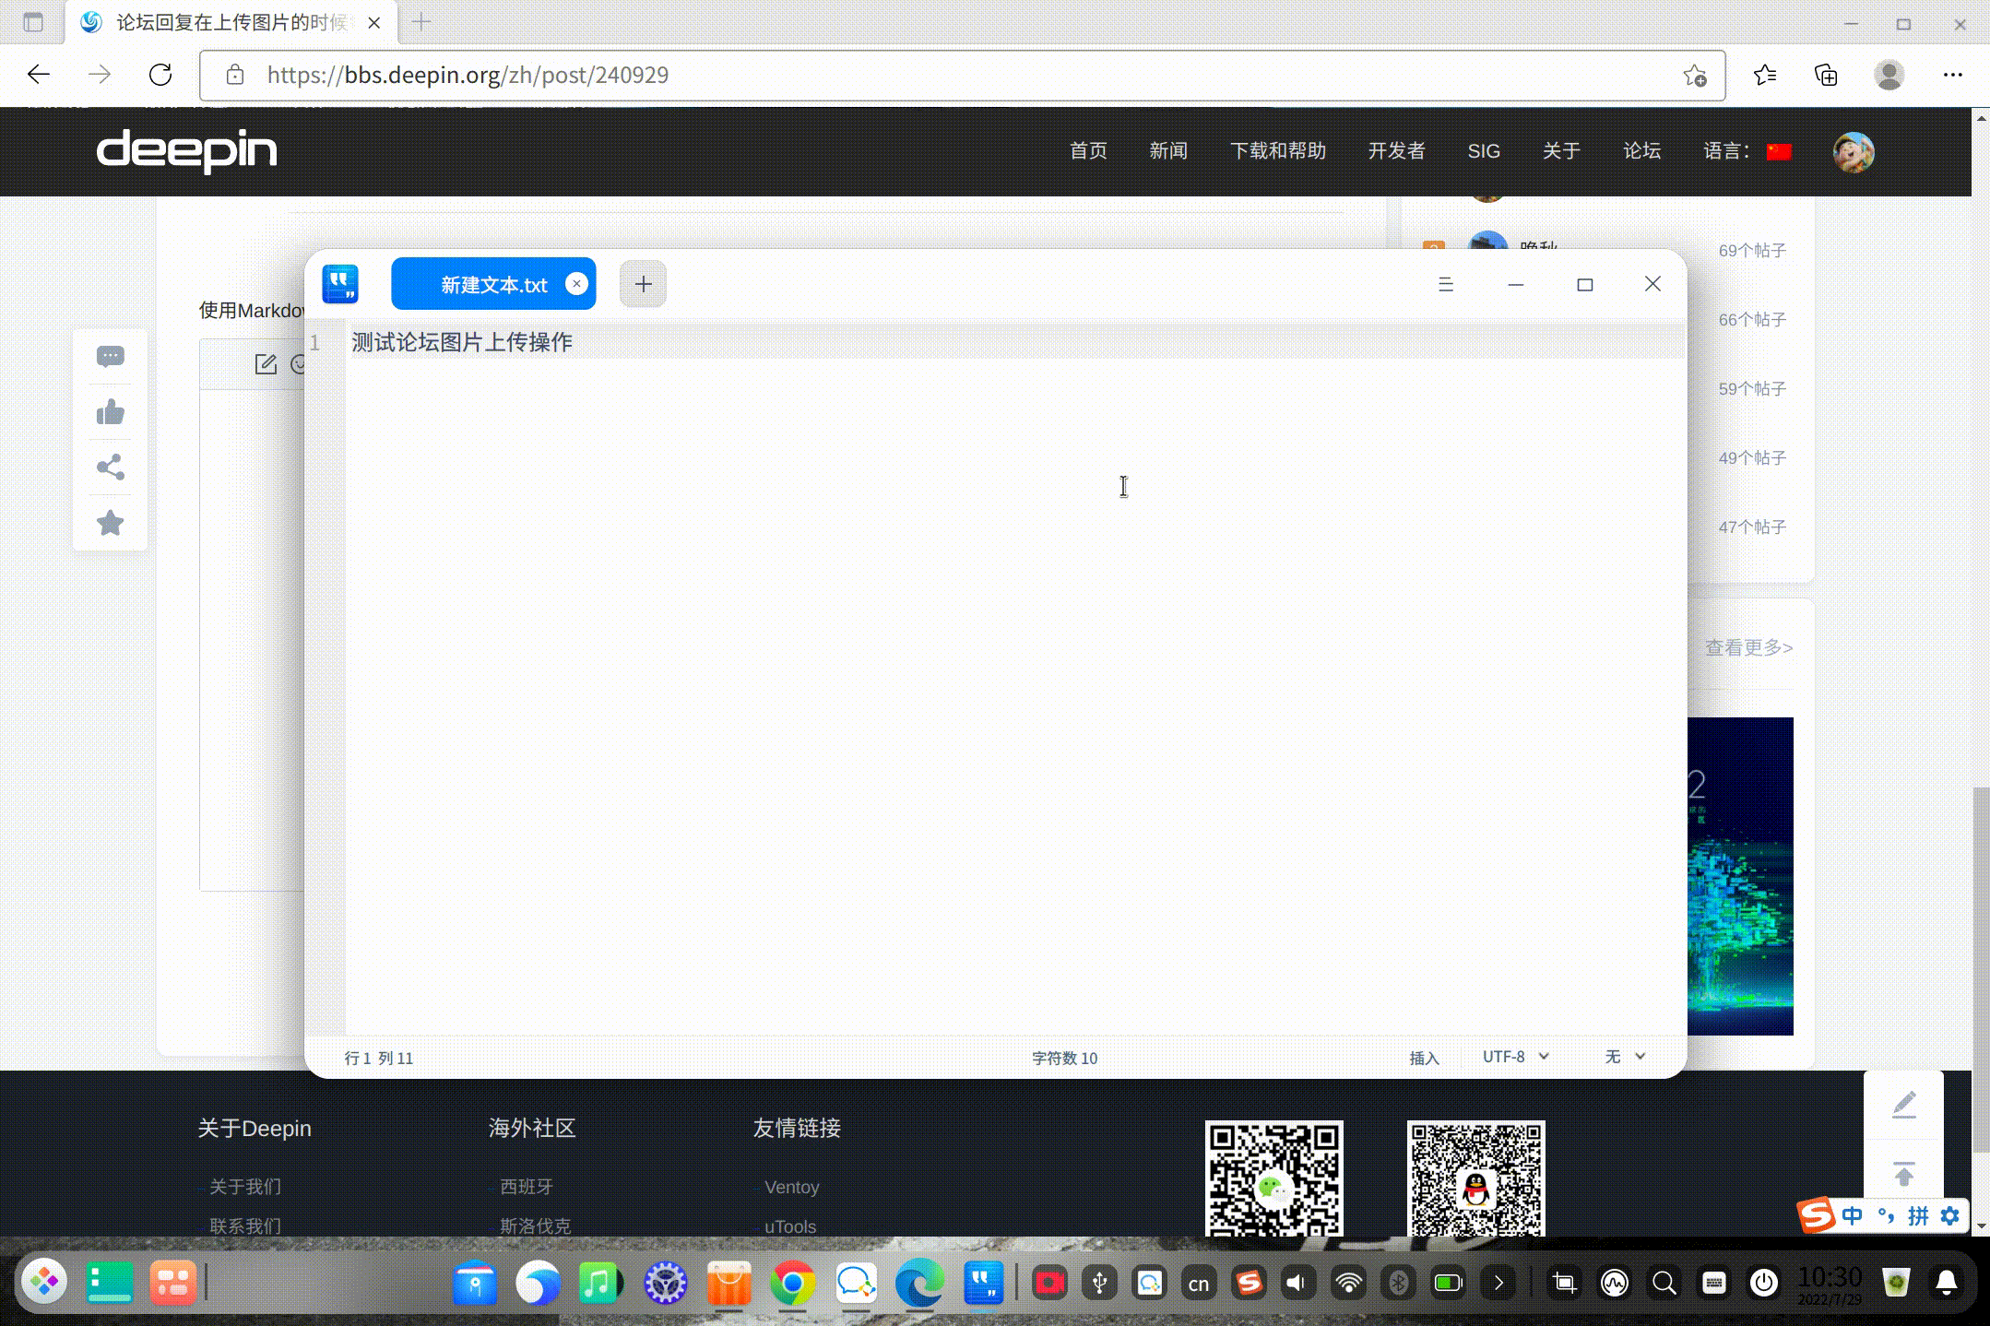
Task: Click the edit pencil icon in reply toolbar
Action: (265, 363)
